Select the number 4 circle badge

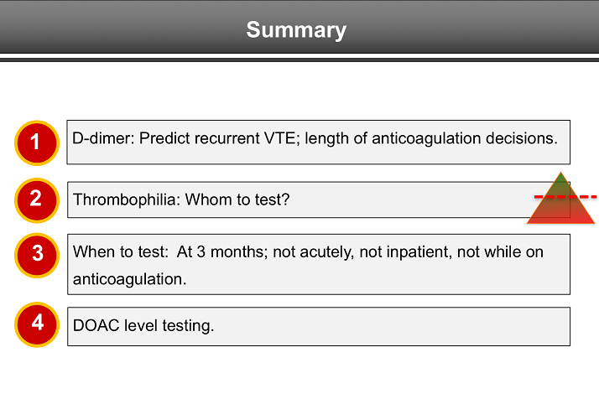point(36,323)
